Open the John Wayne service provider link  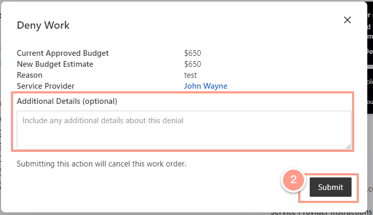pyautogui.click(x=206, y=86)
